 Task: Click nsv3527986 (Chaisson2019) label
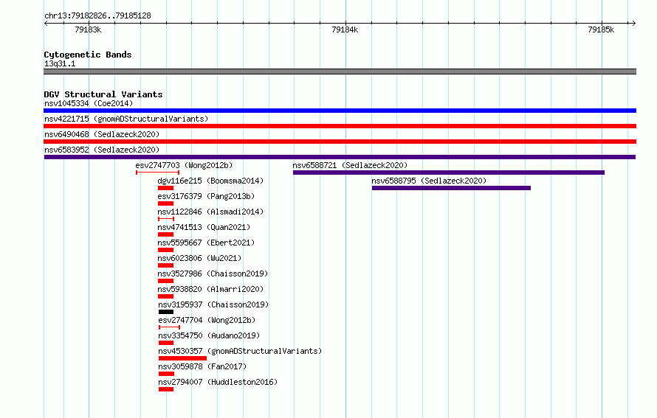click(x=213, y=274)
